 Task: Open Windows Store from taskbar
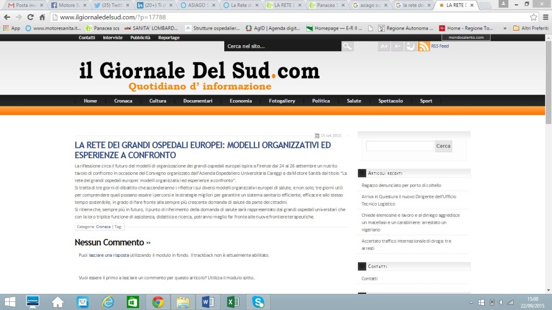coord(133,302)
